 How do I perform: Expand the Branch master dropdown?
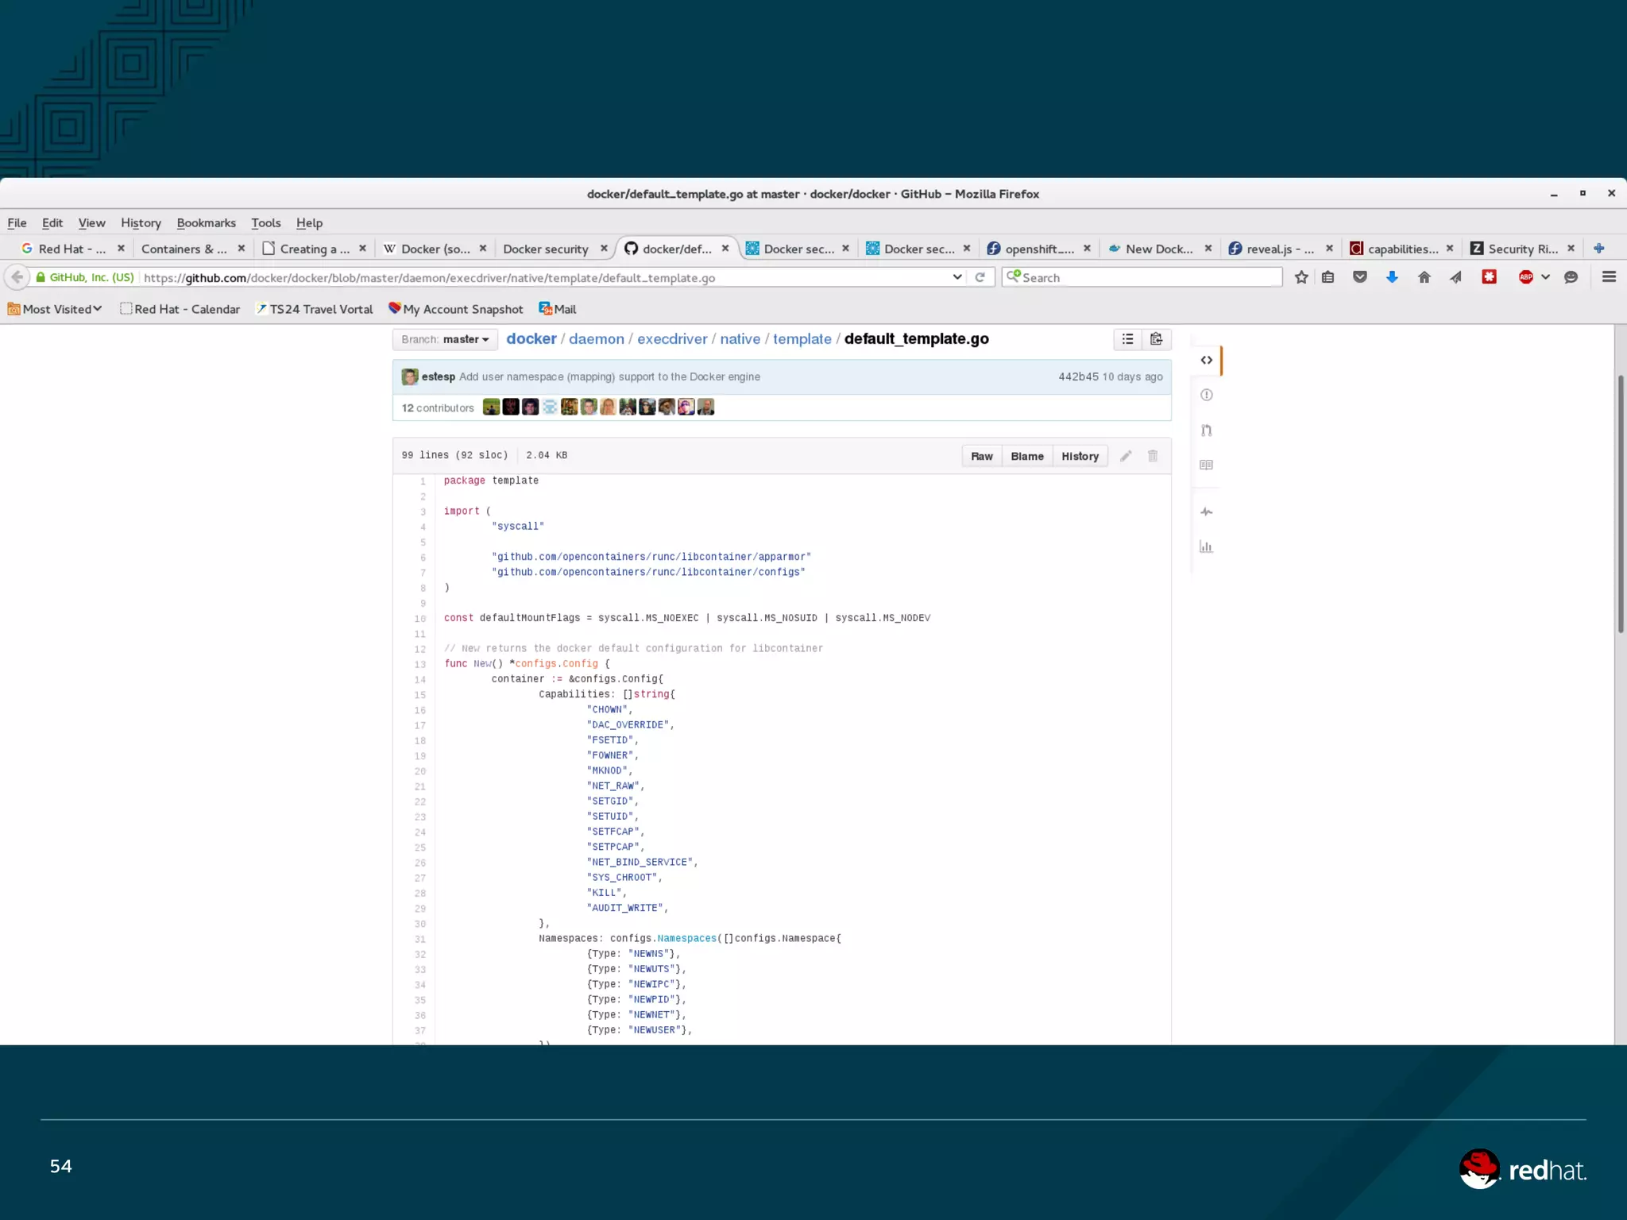pyautogui.click(x=445, y=340)
